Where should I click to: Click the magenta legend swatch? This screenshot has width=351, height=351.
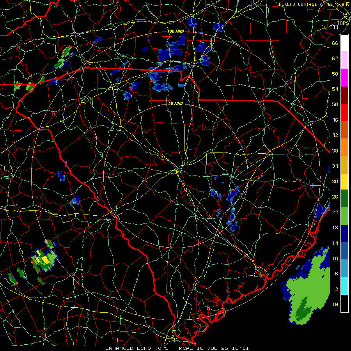point(344,78)
